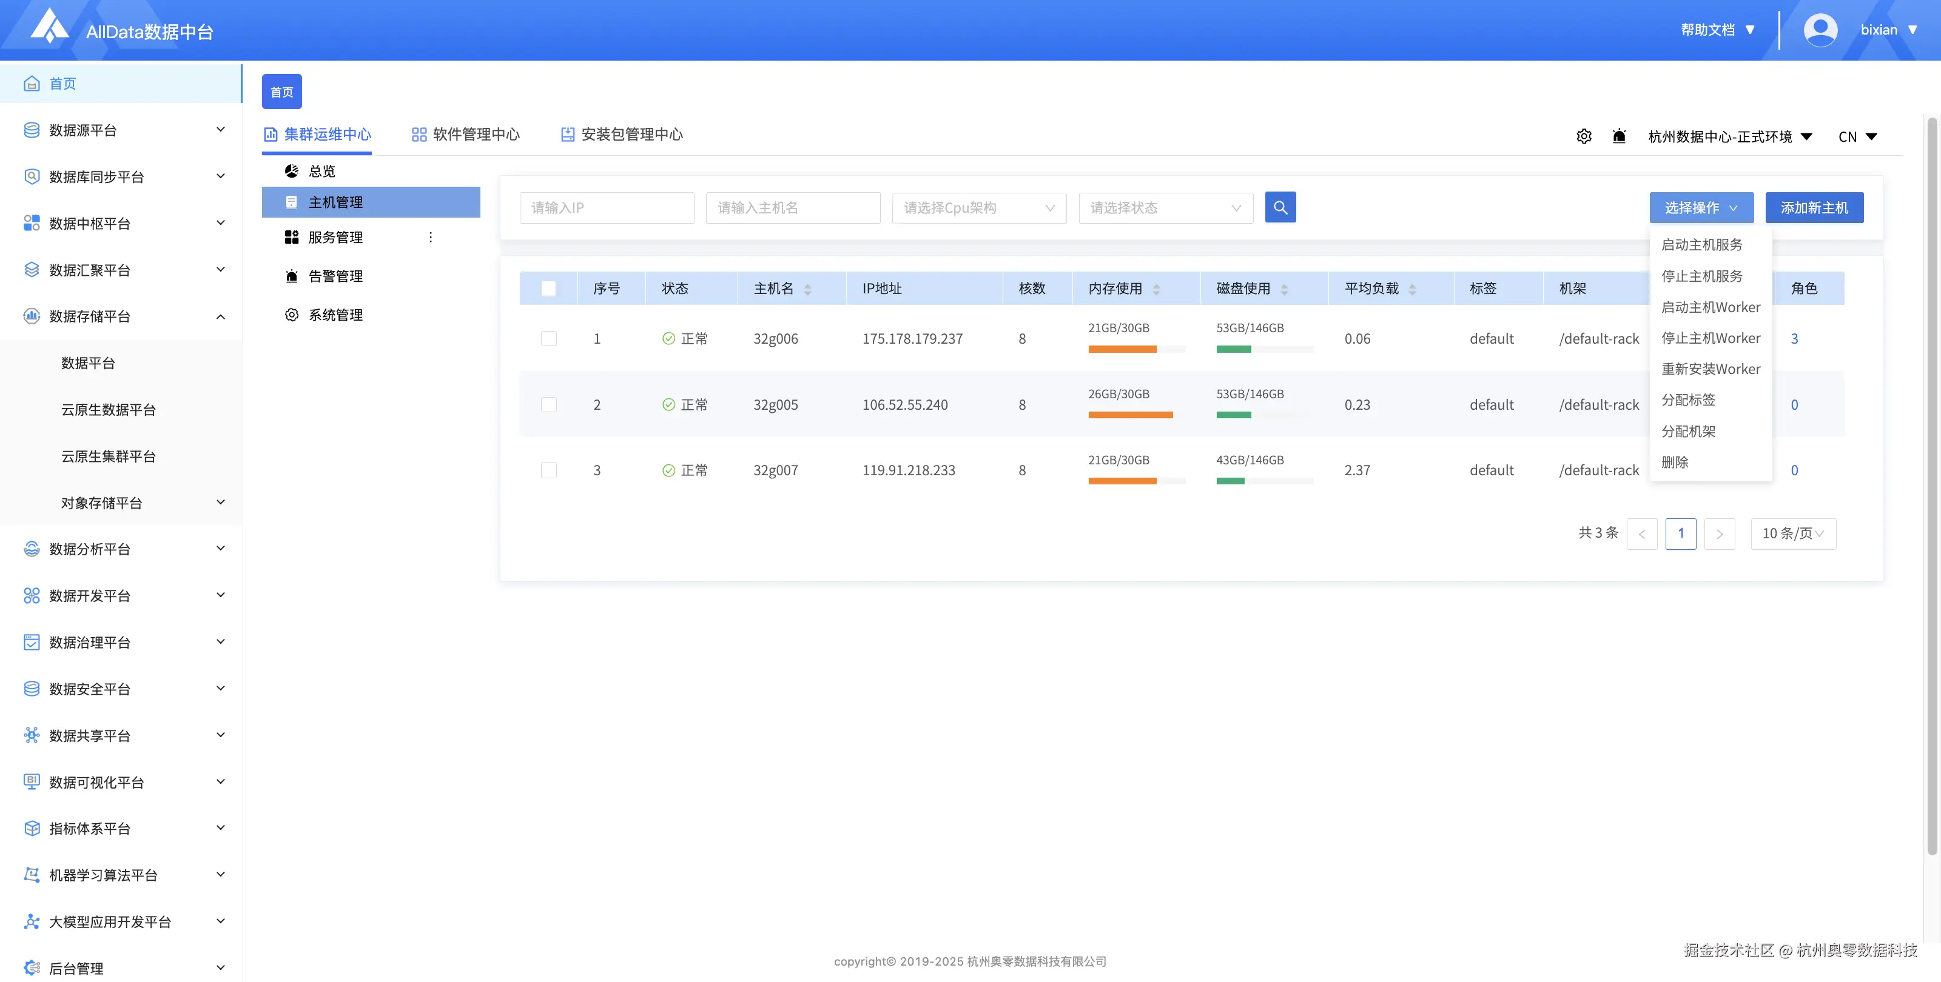Check the row for host 32g006

point(548,339)
